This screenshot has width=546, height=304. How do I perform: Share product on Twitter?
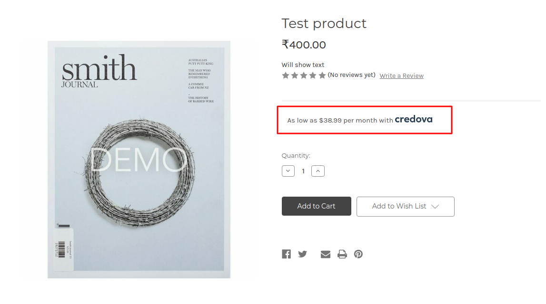[302, 254]
